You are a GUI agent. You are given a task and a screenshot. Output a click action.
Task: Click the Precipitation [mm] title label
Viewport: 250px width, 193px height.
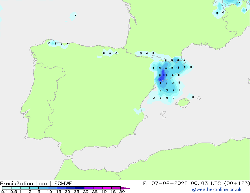pyautogui.click(x=26, y=184)
